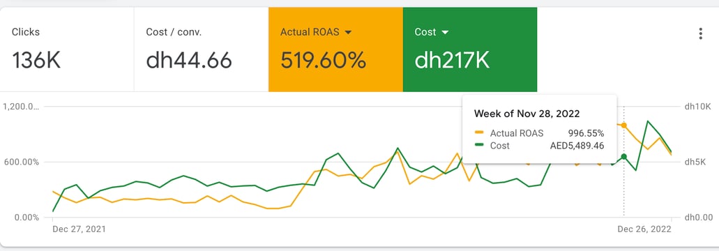Click the AED5,489.46 value in tooltip
The image size is (719, 251).
(577, 146)
